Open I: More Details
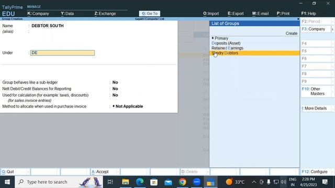Image resolution: width=335 pixels, height=188 pixels. (x=317, y=108)
